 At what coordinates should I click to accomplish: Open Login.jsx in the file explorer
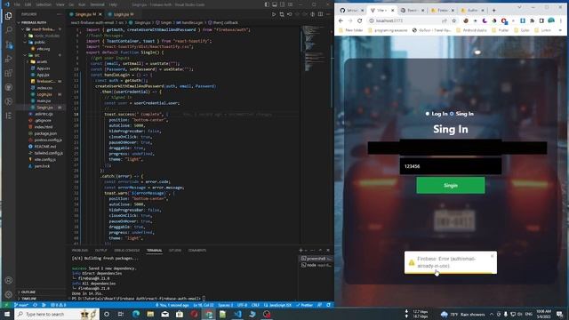[x=44, y=94]
